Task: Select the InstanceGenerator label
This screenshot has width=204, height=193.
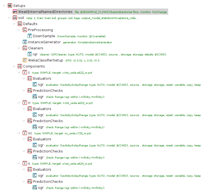Action: [x=44, y=42]
